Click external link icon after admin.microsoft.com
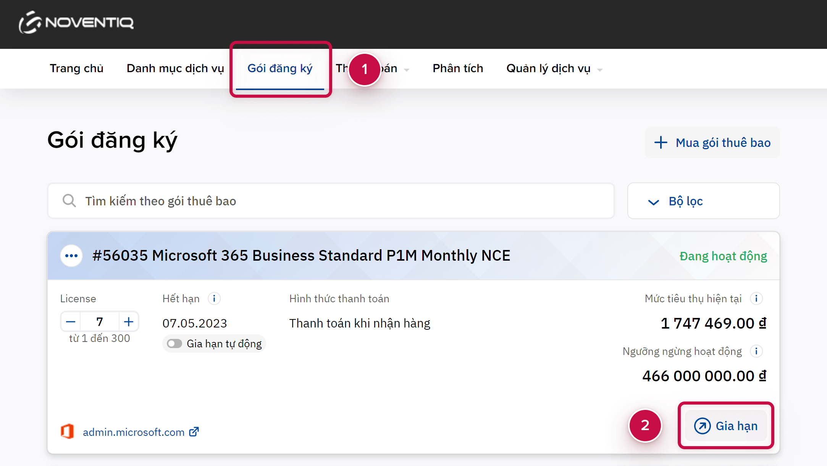 coord(194,432)
